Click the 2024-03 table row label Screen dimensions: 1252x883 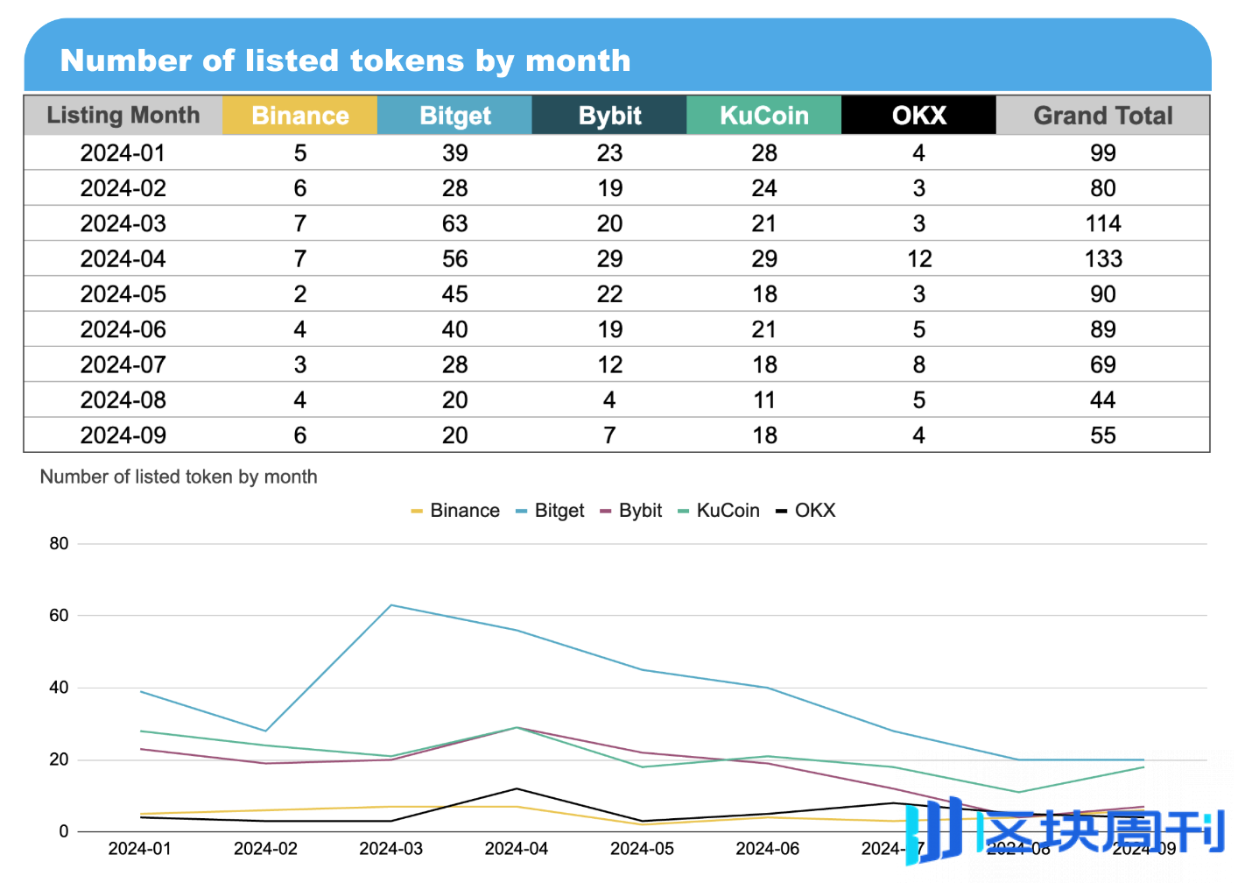click(x=123, y=223)
